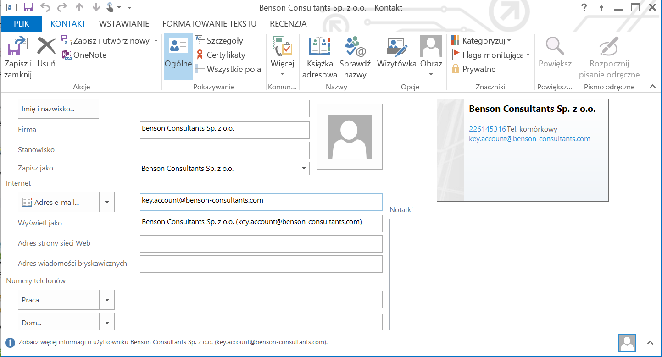Click phone number 226145316 on business card

point(487,129)
